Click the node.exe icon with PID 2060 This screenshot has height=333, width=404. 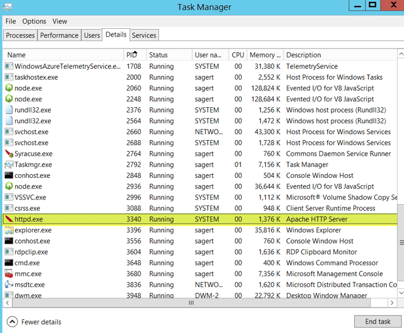point(8,88)
